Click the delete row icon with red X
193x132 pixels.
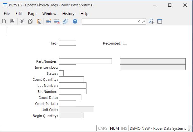57,21
